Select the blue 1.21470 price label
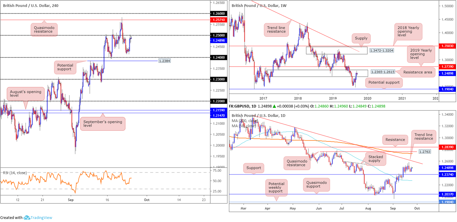 [218, 116]
